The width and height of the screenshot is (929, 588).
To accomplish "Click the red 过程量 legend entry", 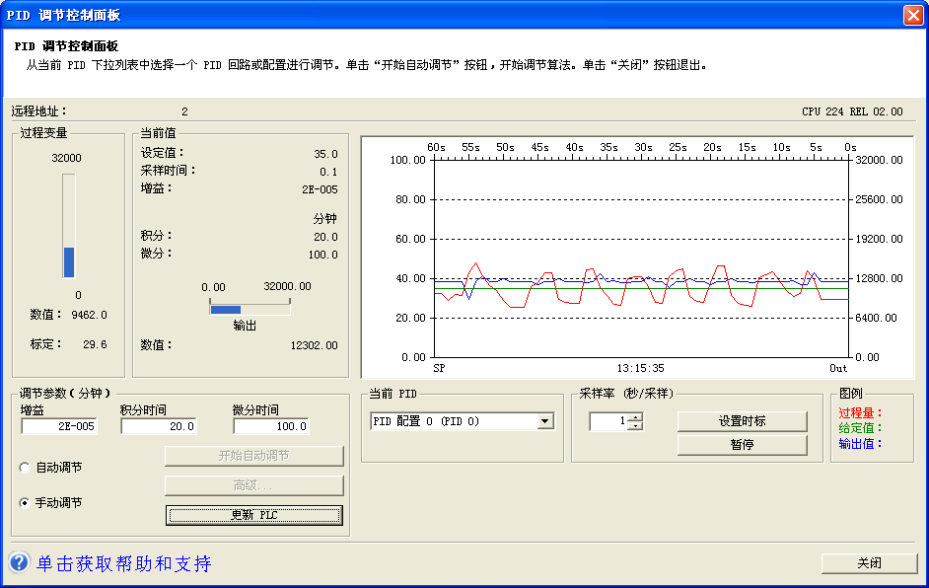I will [860, 413].
